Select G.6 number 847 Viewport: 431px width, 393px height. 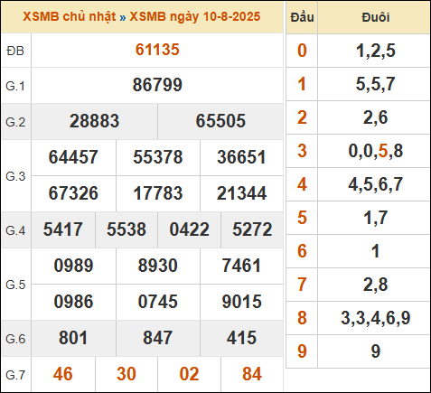click(x=157, y=338)
